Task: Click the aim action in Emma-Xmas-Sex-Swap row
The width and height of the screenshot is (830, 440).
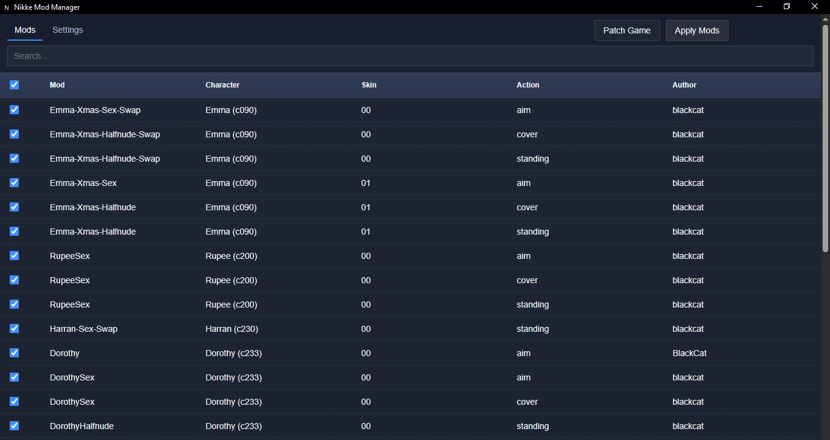Action: 524,110
